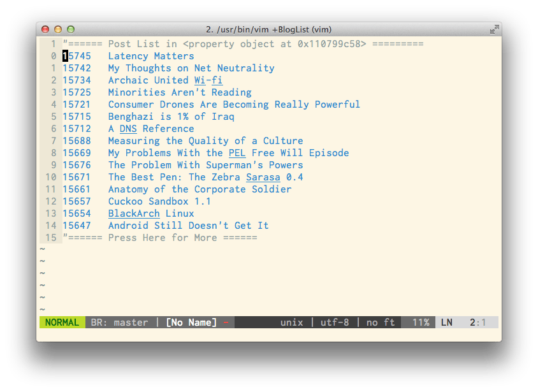Click post ID 15657

(77, 201)
